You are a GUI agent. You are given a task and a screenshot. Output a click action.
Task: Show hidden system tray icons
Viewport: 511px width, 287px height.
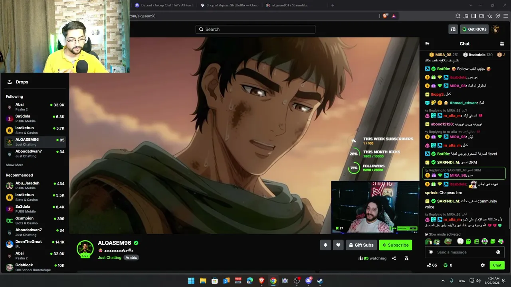pyautogui.click(x=443, y=281)
